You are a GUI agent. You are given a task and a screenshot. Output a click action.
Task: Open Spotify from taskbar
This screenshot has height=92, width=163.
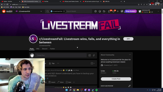pos(97,90)
